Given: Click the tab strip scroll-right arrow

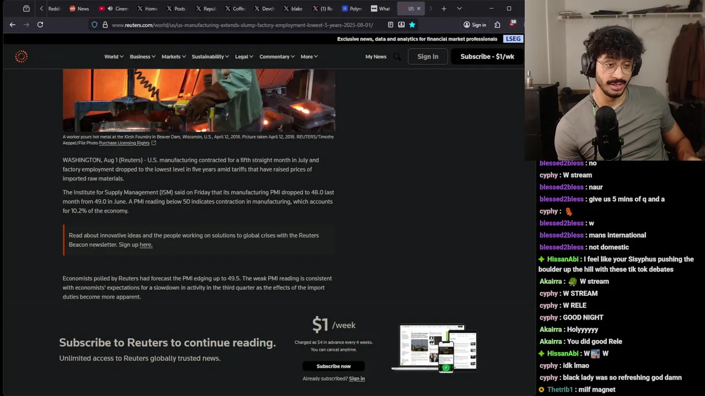Looking at the screenshot, I should pos(431,9).
